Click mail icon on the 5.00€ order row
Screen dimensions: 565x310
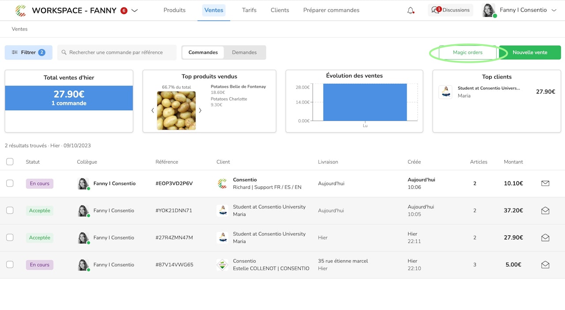point(545,265)
